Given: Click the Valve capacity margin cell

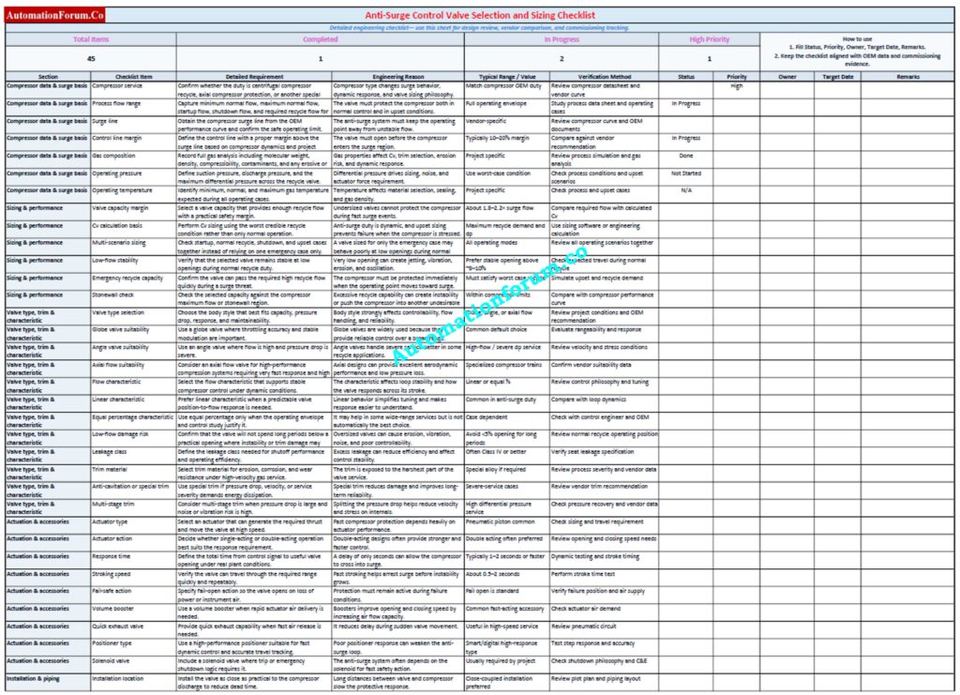Looking at the screenshot, I should point(133,212).
